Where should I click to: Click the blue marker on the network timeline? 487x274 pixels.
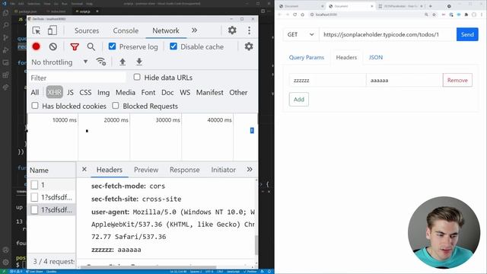pos(252,130)
